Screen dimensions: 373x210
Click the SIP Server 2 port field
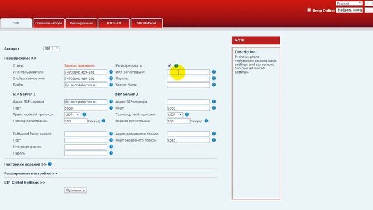188,108
